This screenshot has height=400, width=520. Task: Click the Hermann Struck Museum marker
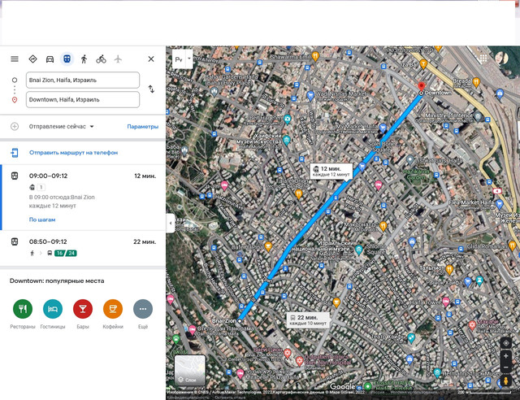pyautogui.click(x=437, y=373)
